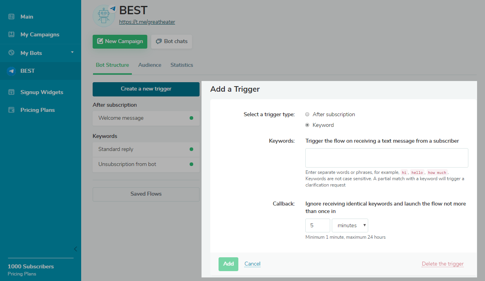Open the Saved Flows section

(x=146, y=194)
